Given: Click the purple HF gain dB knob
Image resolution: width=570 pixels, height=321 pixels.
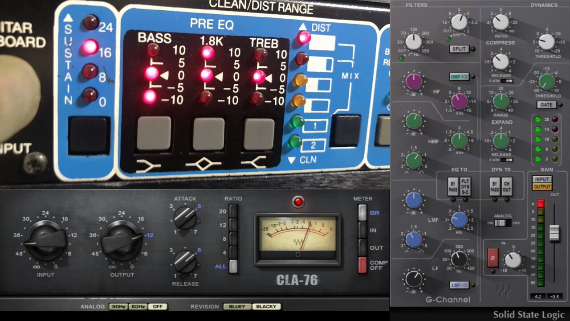Looking at the screenshot, I should [x=414, y=82].
